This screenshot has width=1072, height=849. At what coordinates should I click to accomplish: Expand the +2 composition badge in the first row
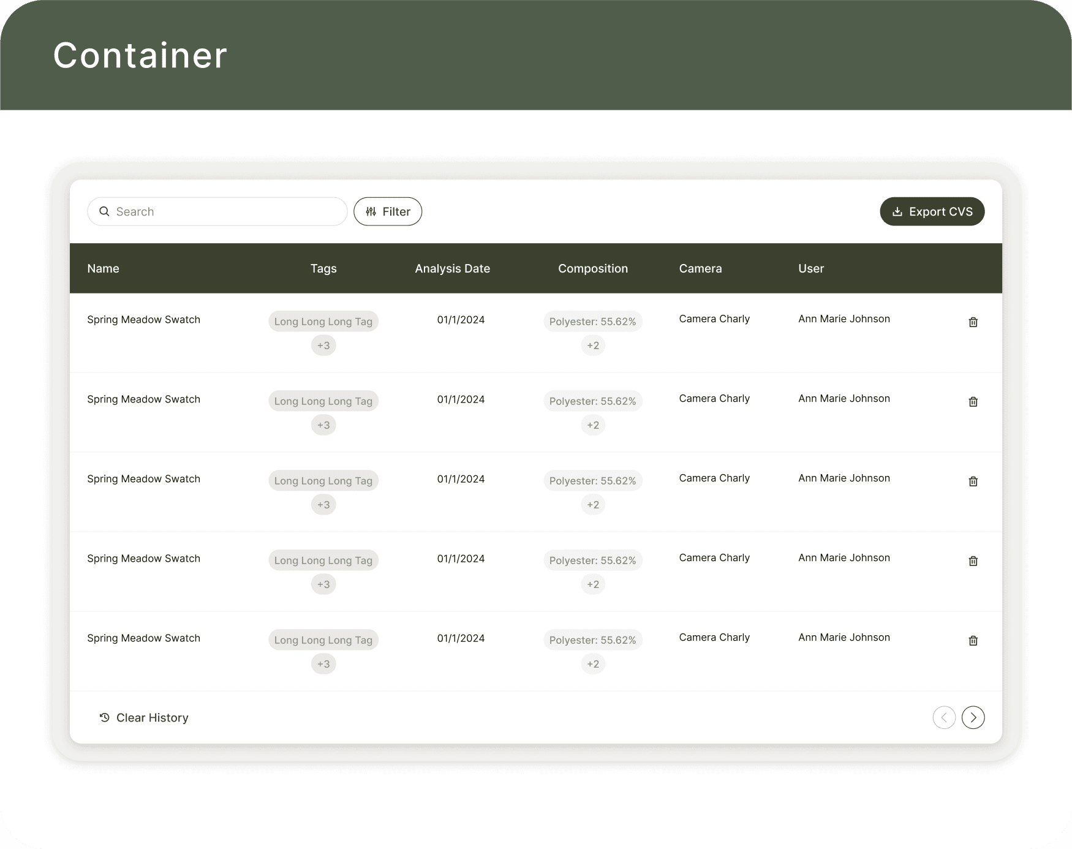click(x=593, y=345)
